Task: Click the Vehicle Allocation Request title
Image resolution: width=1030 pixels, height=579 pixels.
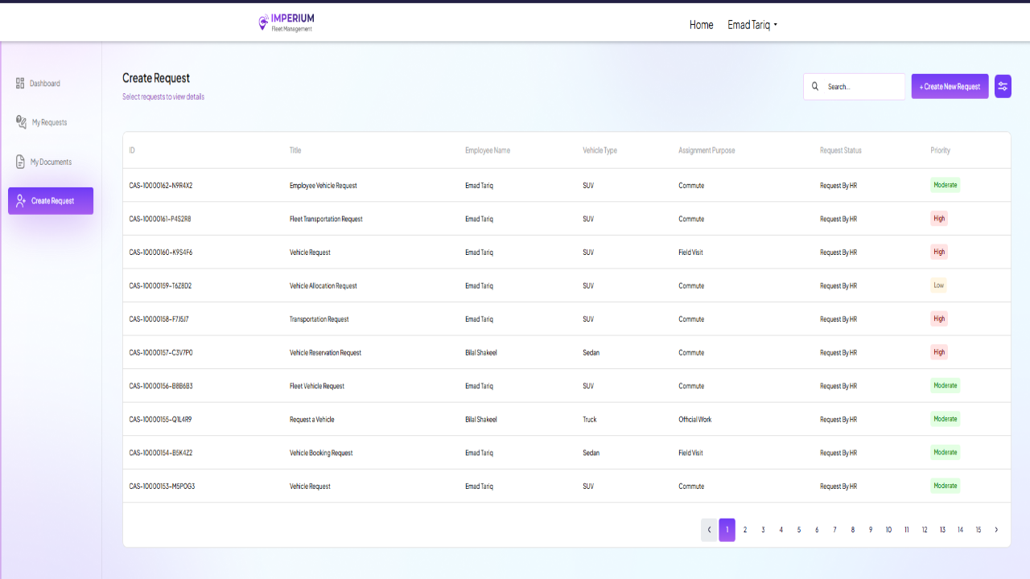Action: [x=323, y=285]
